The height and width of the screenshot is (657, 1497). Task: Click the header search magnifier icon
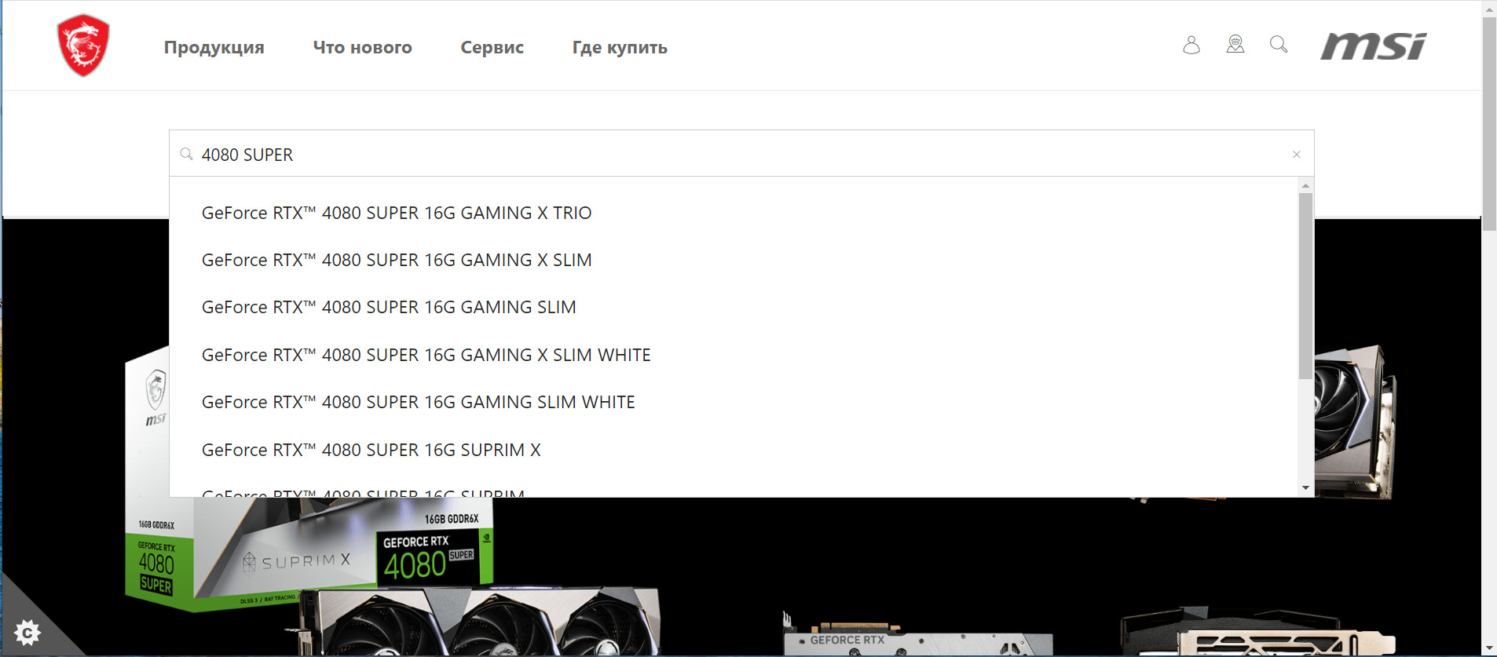[1279, 45]
